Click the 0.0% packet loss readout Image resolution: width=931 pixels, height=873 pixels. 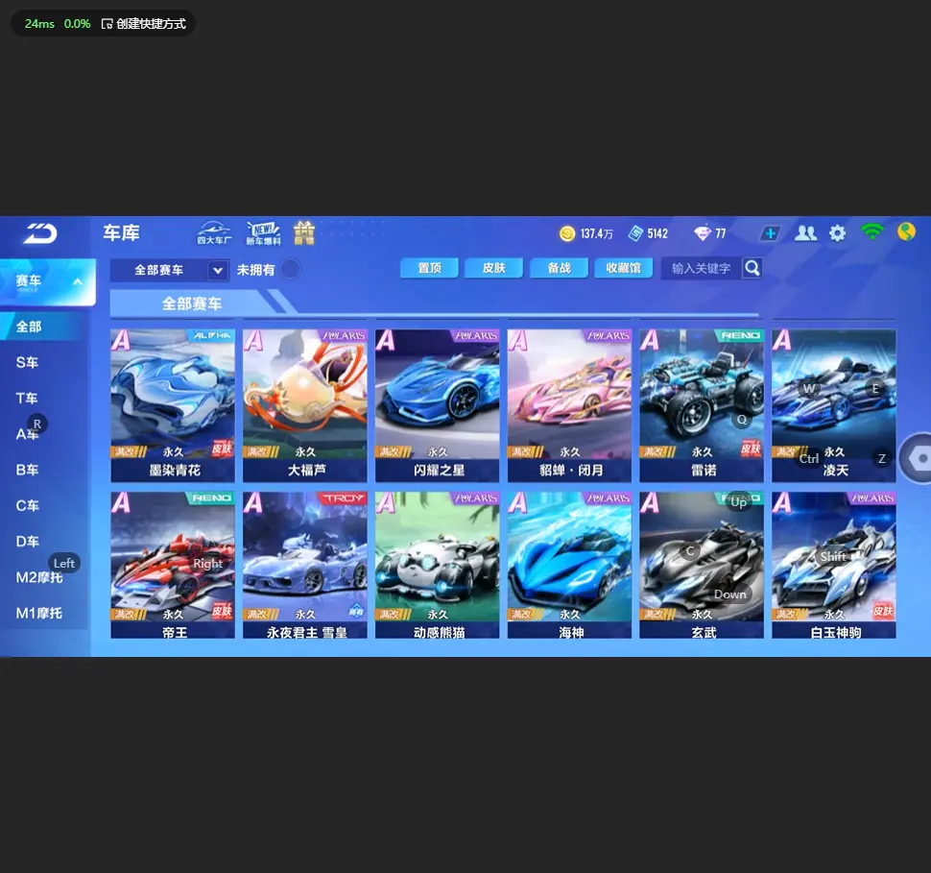pos(77,24)
